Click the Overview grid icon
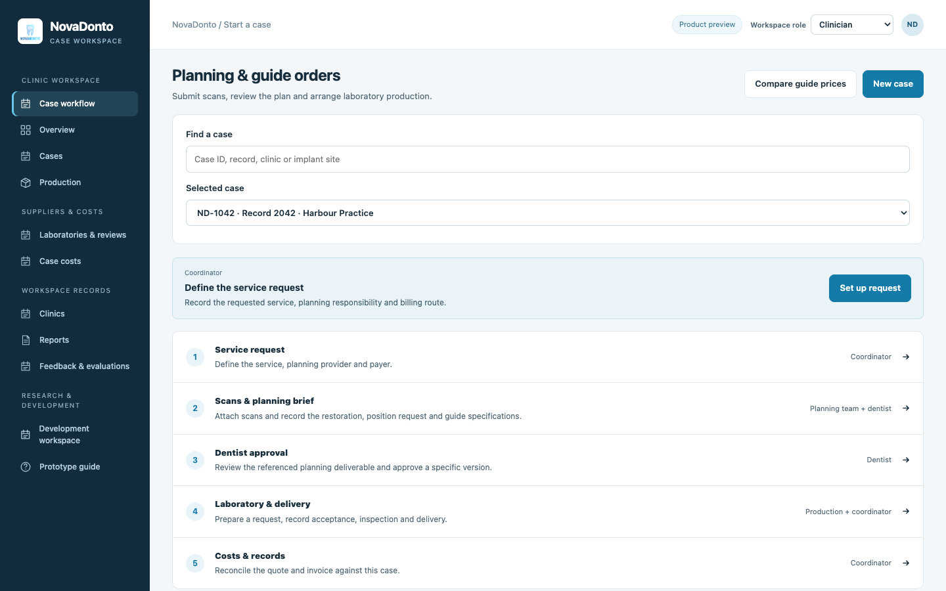The height and width of the screenshot is (591, 946). (26, 130)
